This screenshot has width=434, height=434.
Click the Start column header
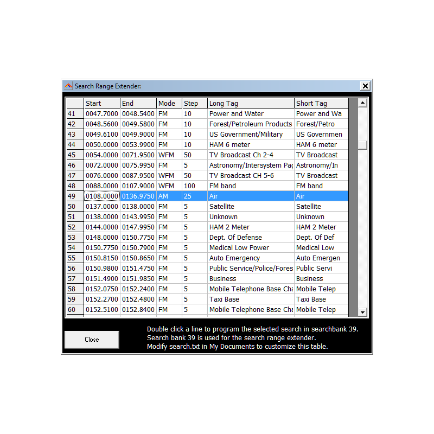click(x=102, y=103)
